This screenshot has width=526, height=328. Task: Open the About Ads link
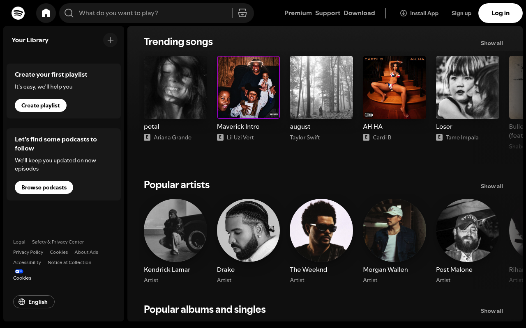86,252
